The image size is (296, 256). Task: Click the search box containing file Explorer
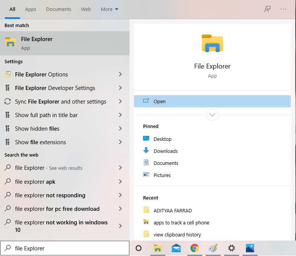coord(68,248)
